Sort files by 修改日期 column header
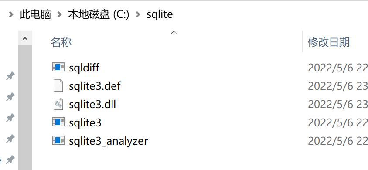This screenshot has height=170, width=368. point(329,42)
